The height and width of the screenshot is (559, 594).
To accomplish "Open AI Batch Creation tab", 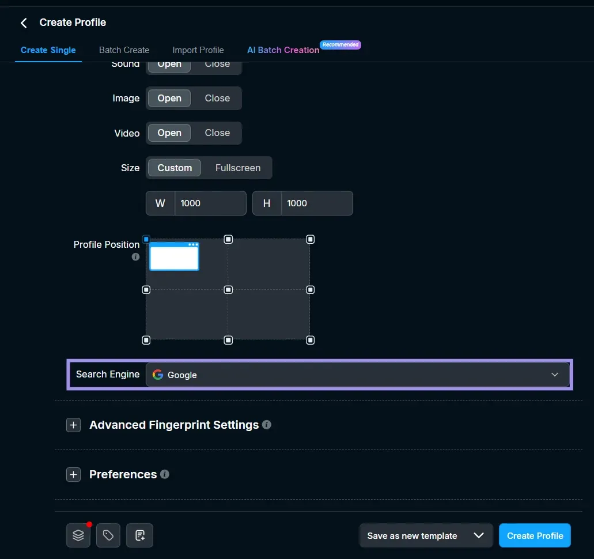I will (283, 50).
